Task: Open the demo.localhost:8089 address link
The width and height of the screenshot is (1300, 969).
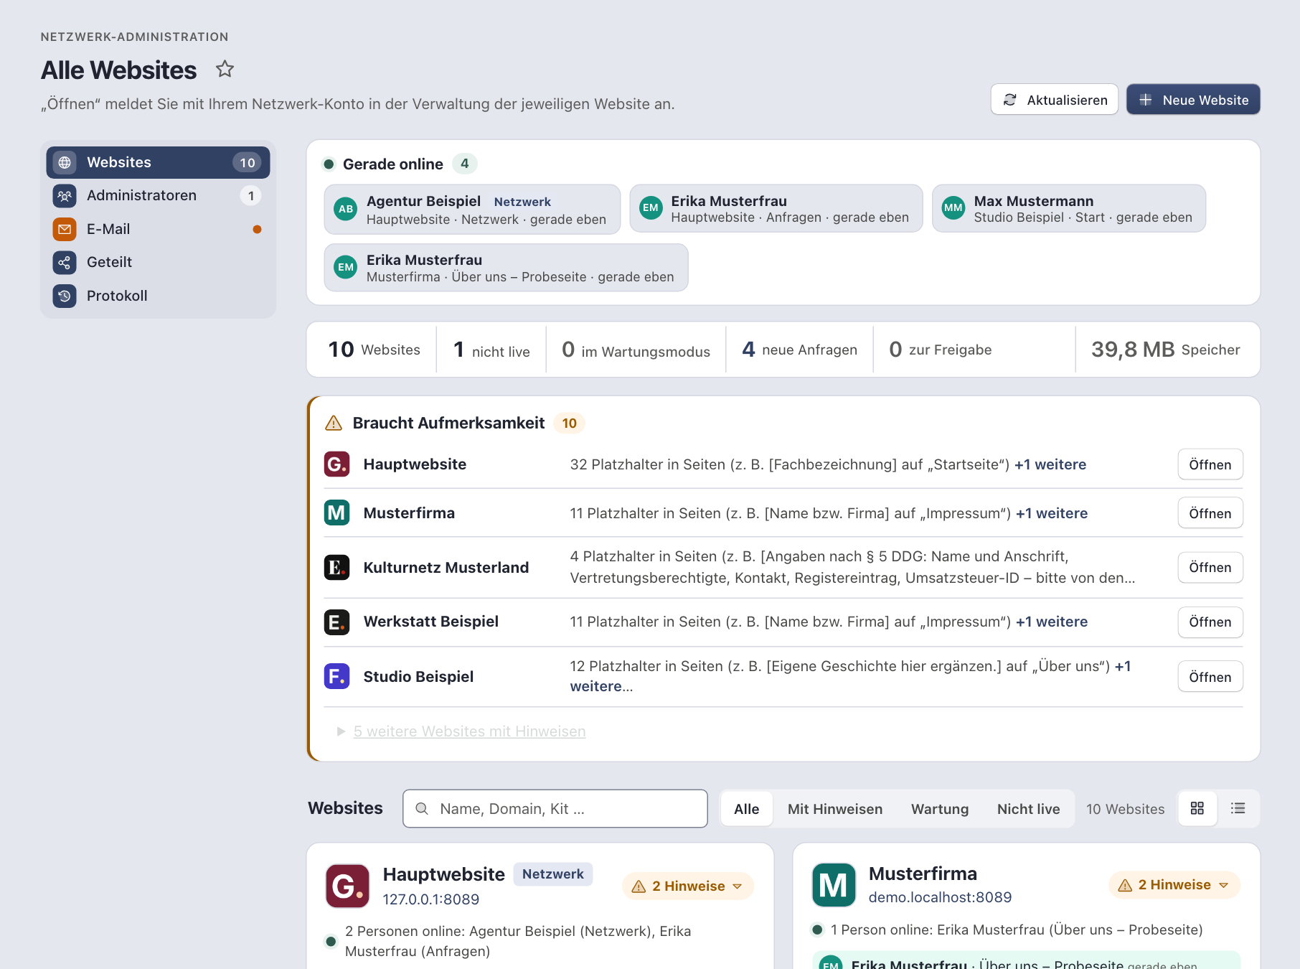Action: tap(940, 897)
